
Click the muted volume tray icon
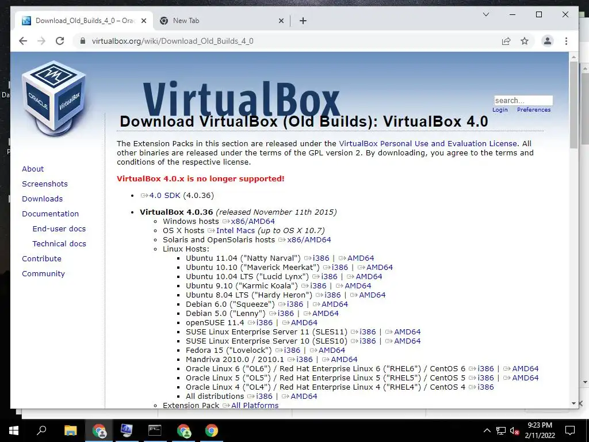pyautogui.click(x=515, y=430)
